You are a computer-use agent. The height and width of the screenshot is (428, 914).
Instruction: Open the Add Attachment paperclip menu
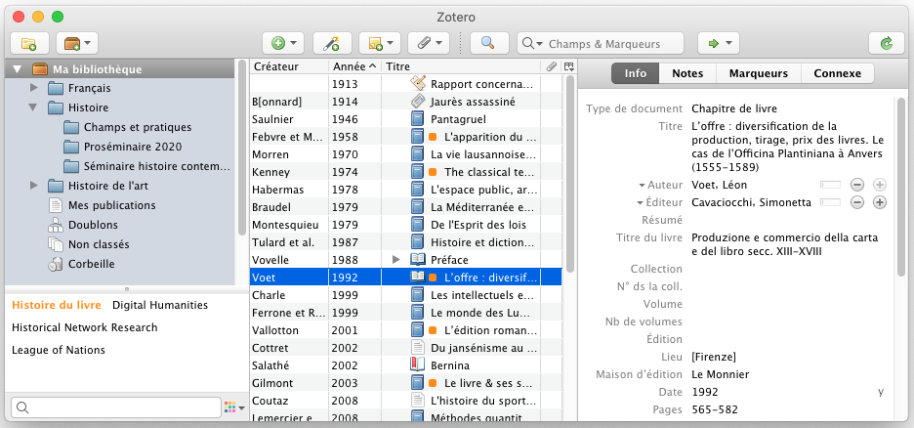[429, 43]
